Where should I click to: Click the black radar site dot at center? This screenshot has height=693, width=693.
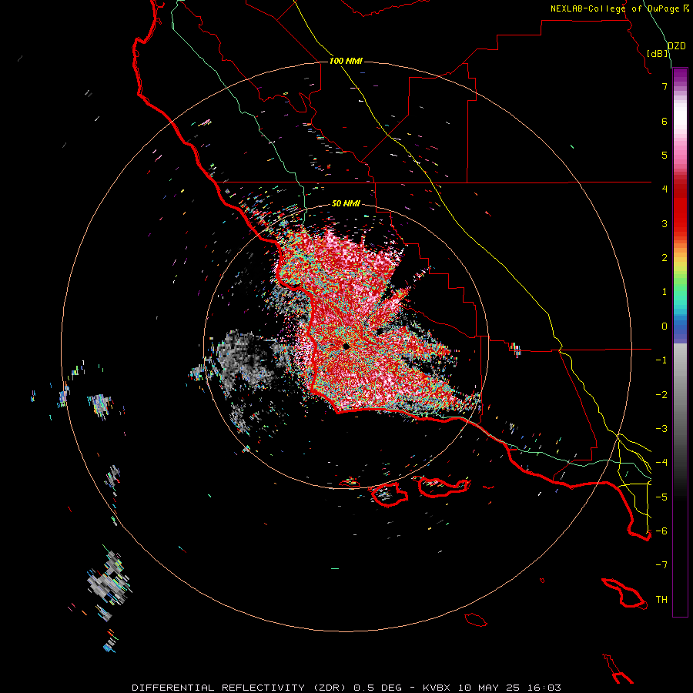click(x=346, y=346)
